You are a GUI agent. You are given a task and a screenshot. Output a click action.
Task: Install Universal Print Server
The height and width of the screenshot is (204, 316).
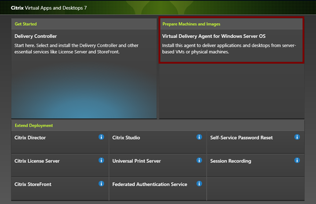pyautogui.click(x=137, y=161)
